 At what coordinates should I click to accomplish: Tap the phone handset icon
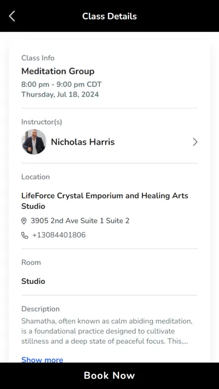[x=25, y=235]
